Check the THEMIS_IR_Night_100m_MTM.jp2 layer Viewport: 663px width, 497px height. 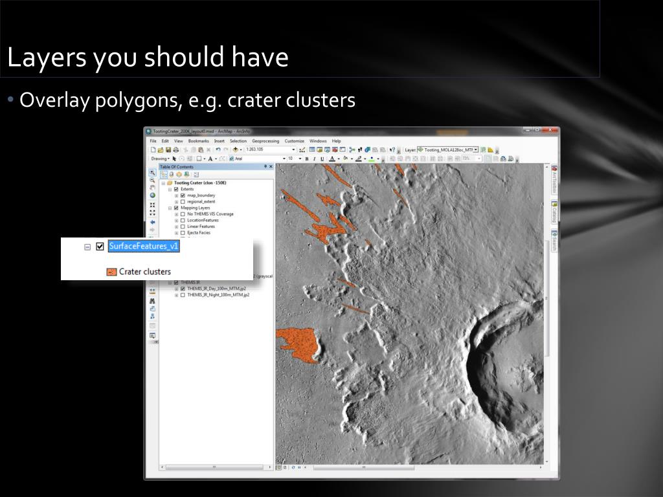click(x=183, y=295)
